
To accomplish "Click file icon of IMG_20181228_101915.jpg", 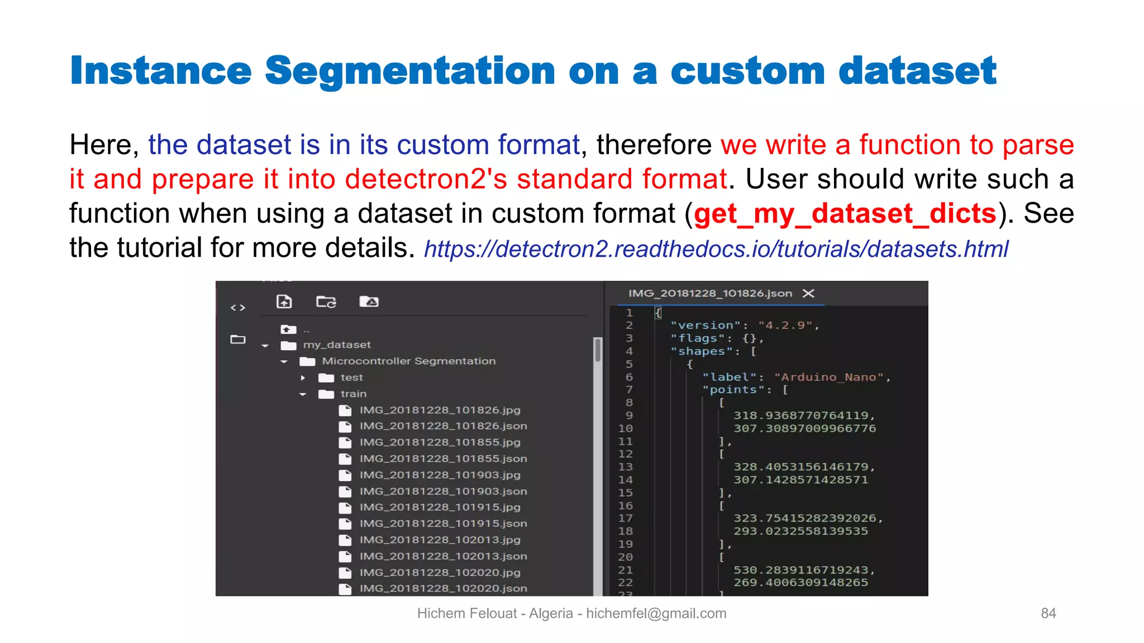I will (x=345, y=508).
